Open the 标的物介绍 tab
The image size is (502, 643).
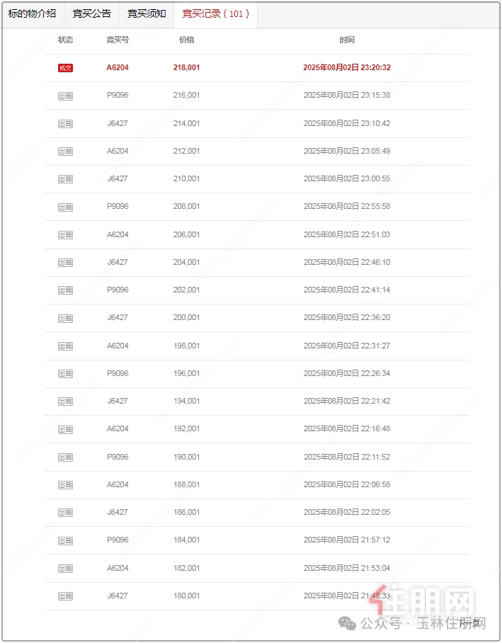click(32, 14)
